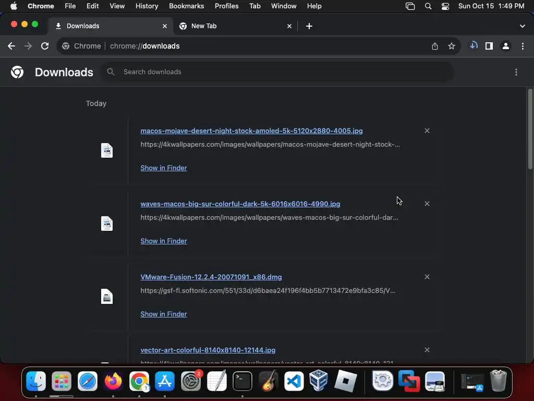
Task: Show waves-macos-big-sur file in Finder
Action: tap(163, 241)
